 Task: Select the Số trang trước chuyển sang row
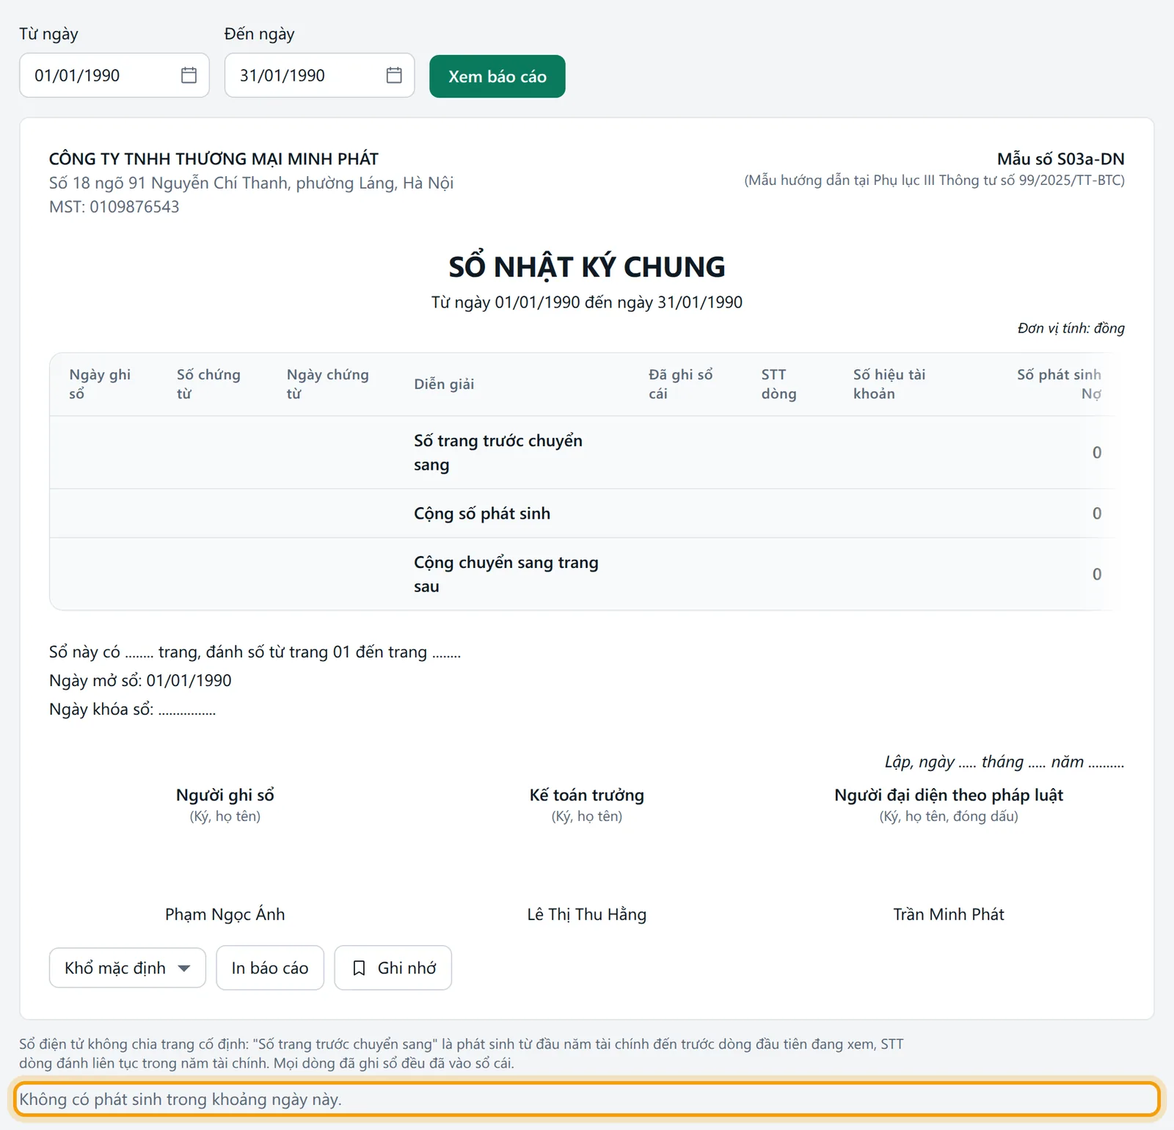pos(582,453)
